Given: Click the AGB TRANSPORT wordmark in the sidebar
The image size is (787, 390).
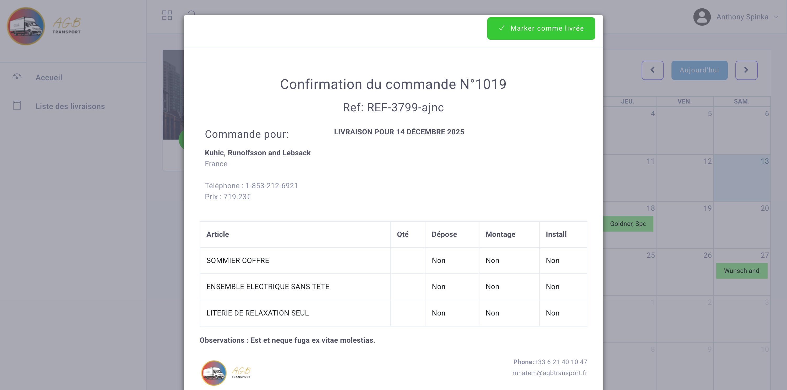Looking at the screenshot, I should click(67, 25).
